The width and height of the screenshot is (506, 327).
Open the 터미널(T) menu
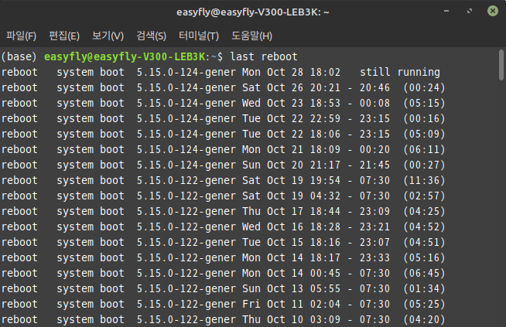(199, 36)
